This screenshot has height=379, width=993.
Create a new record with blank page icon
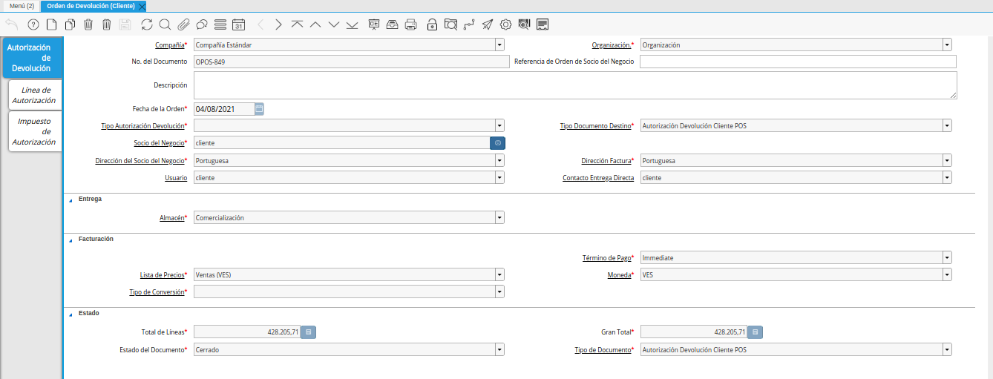click(x=52, y=24)
